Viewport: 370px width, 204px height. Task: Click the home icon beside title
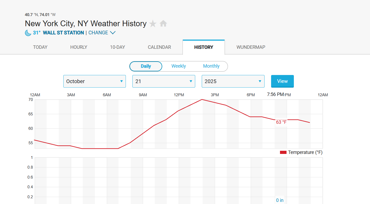point(163,24)
